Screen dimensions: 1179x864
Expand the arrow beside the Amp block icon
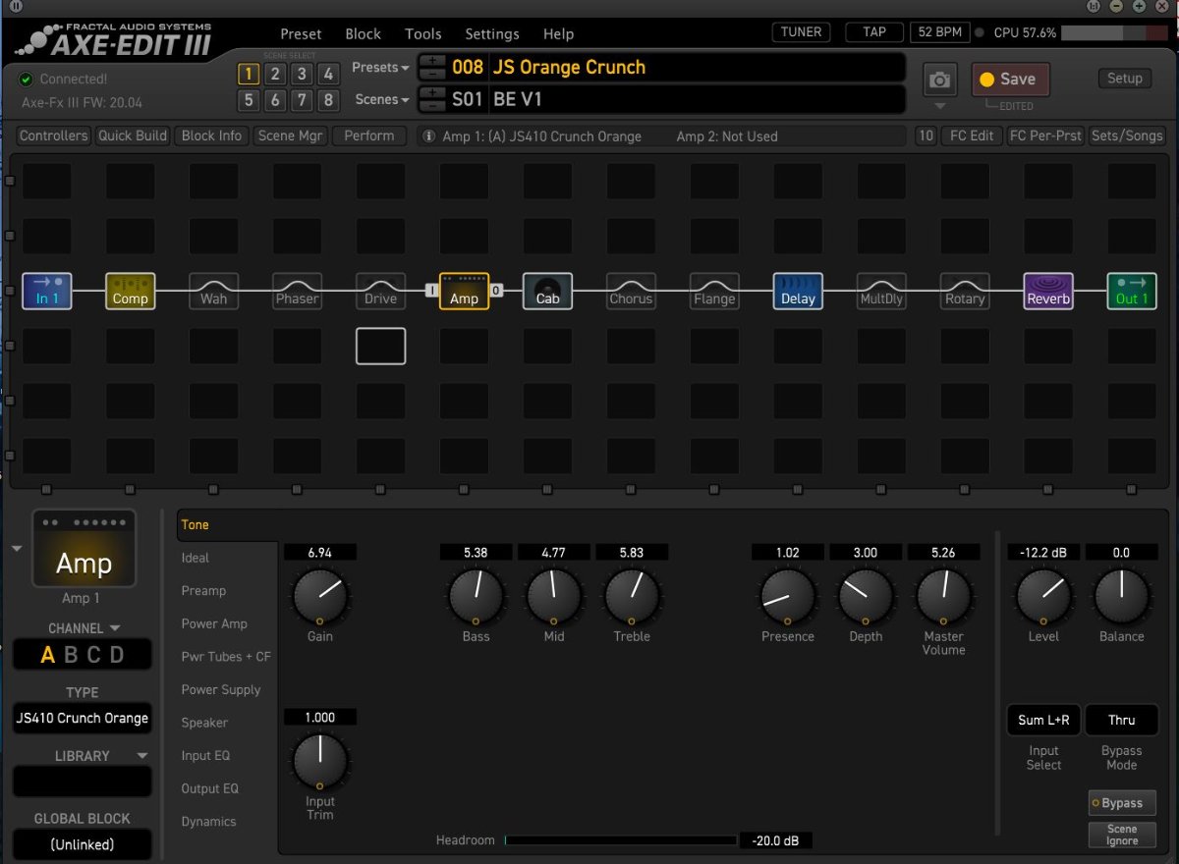(x=17, y=549)
